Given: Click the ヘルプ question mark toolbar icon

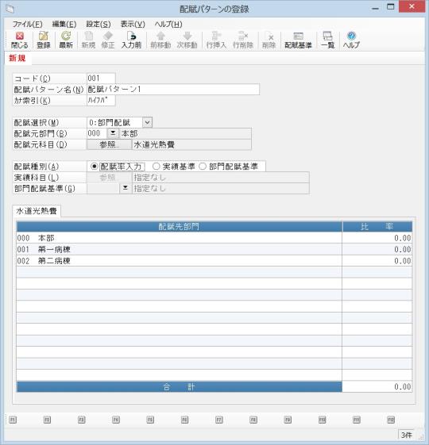Looking at the screenshot, I should (351, 40).
